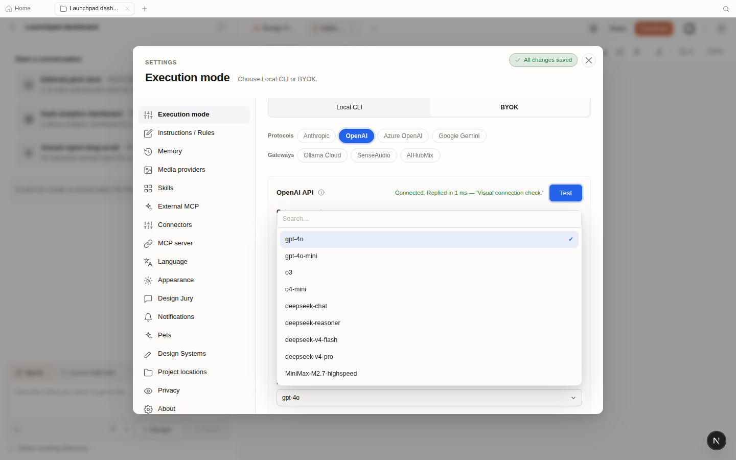Switch to BYOK mode
The height and width of the screenshot is (460, 736).
(509, 107)
